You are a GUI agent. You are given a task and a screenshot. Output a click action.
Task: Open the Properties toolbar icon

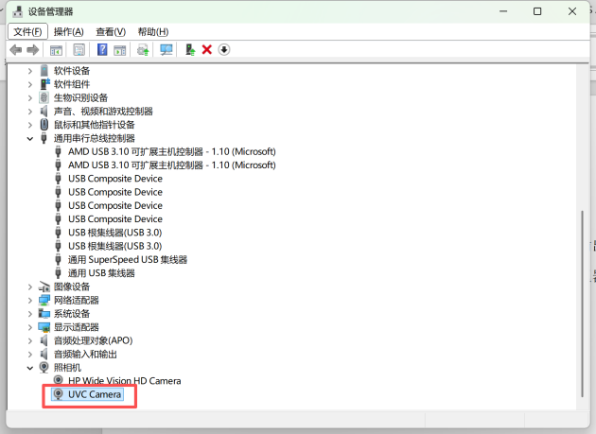coord(79,50)
